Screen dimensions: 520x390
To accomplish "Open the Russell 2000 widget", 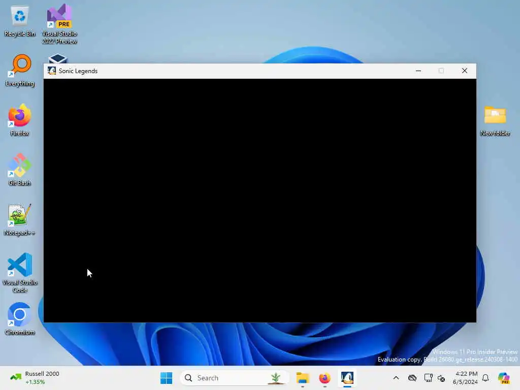I will pos(35,378).
